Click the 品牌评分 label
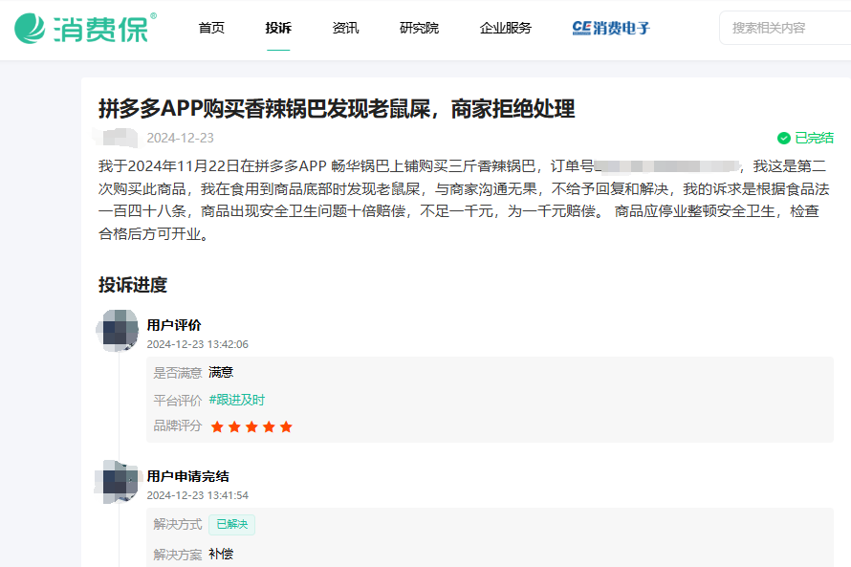851x567 pixels. click(x=178, y=425)
